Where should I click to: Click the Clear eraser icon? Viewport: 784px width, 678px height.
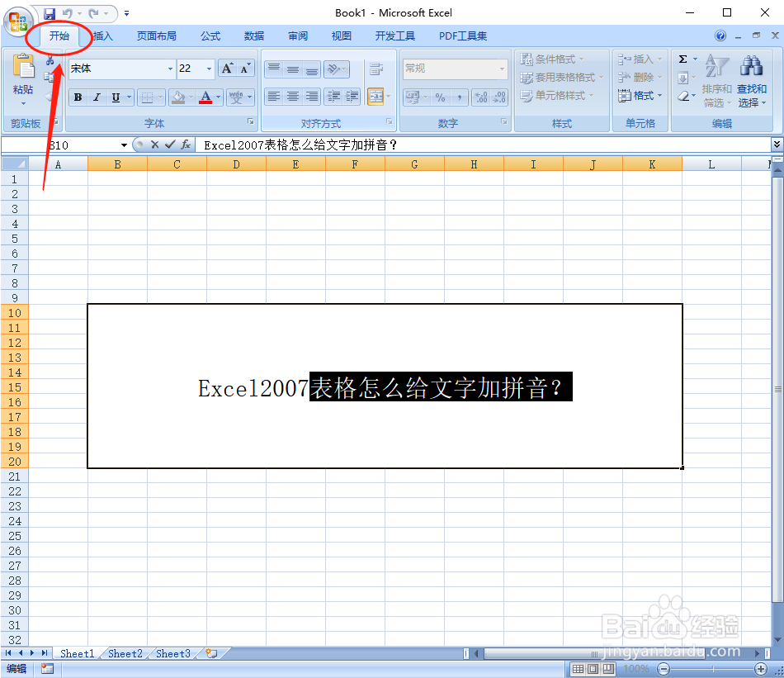683,96
